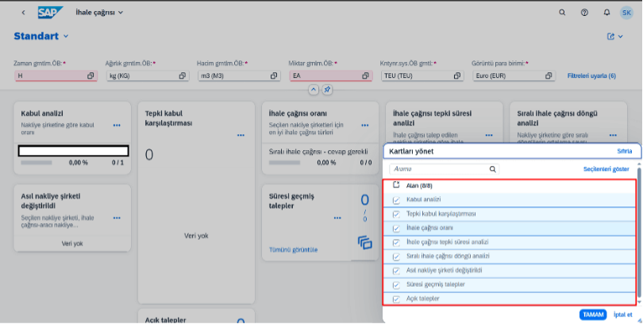
Task: Expand the Standart variant dropdown
Action: pyautogui.click(x=66, y=37)
